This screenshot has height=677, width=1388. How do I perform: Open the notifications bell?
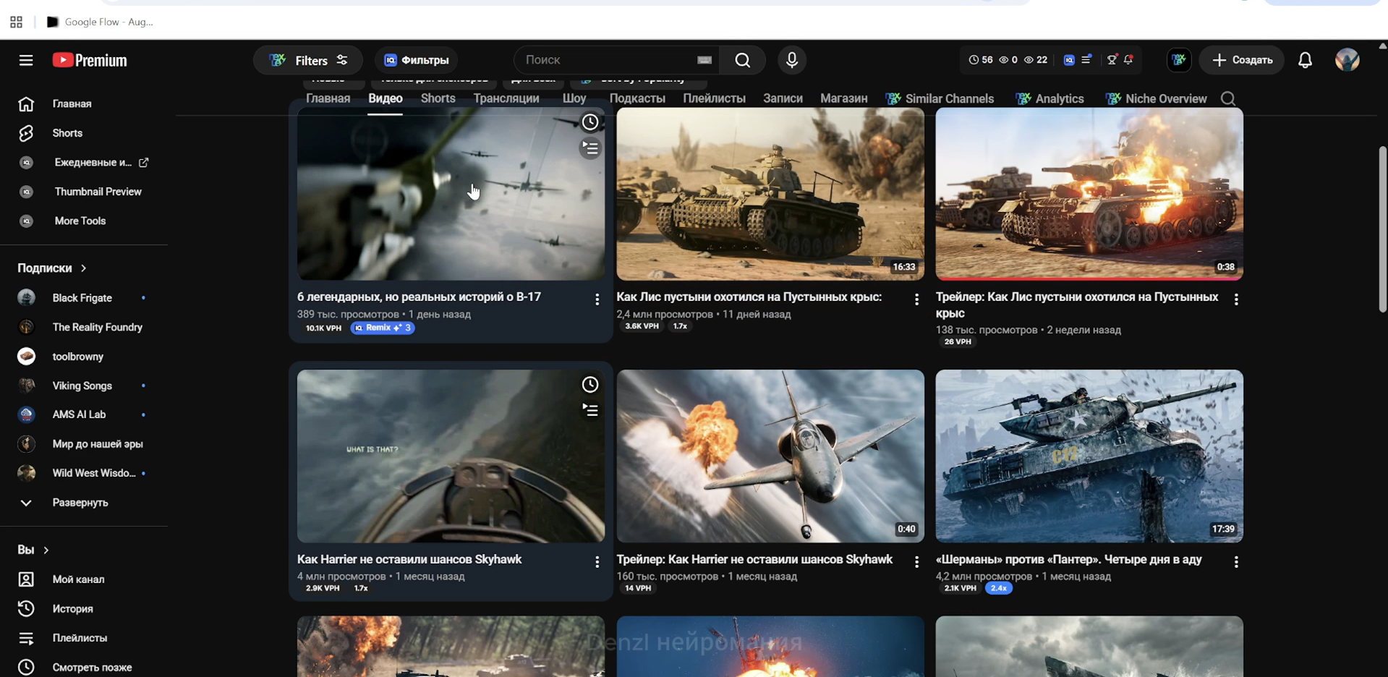1305,60
